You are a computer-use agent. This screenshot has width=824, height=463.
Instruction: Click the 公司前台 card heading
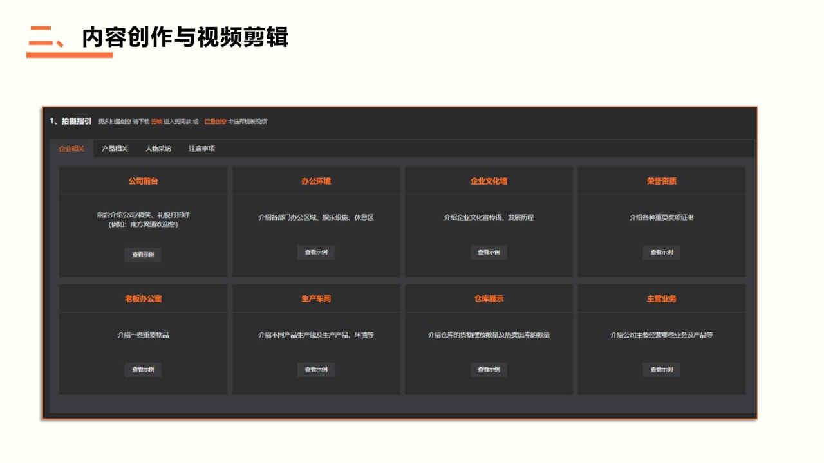143,181
